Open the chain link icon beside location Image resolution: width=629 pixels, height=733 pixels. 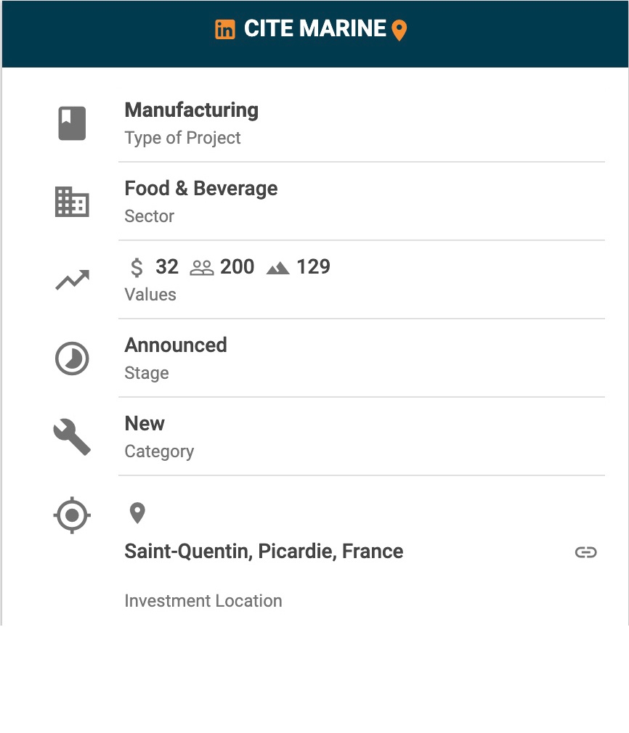click(x=585, y=552)
